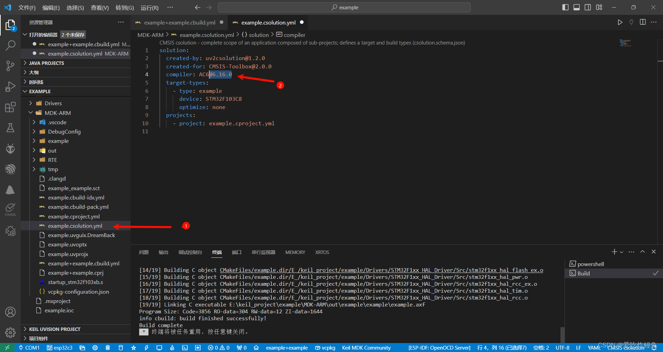Go forward with the navigation arrow
Screen dimensions: 663x352
209,7
